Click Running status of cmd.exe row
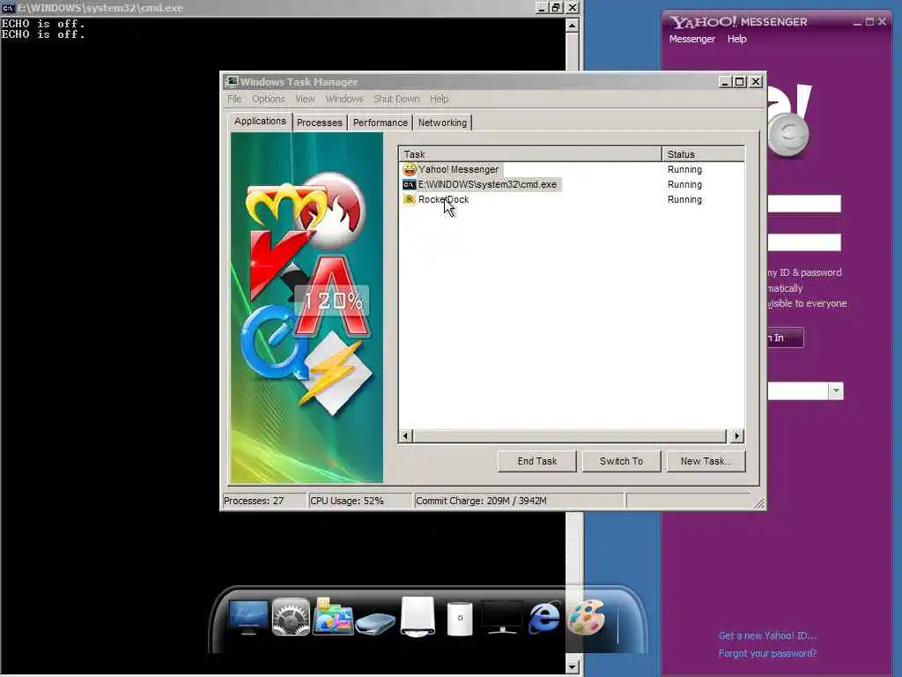Image resolution: width=902 pixels, height=677 pixels. click(x=684, y=184)
